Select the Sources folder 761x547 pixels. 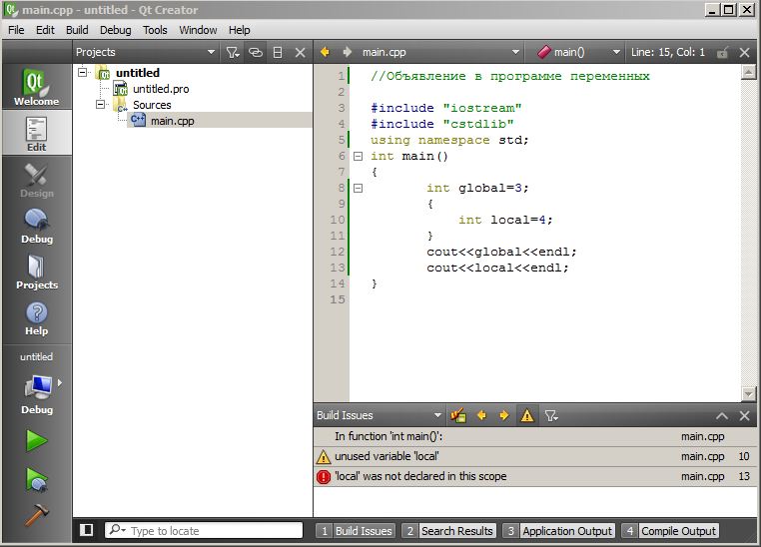(152, 105)
